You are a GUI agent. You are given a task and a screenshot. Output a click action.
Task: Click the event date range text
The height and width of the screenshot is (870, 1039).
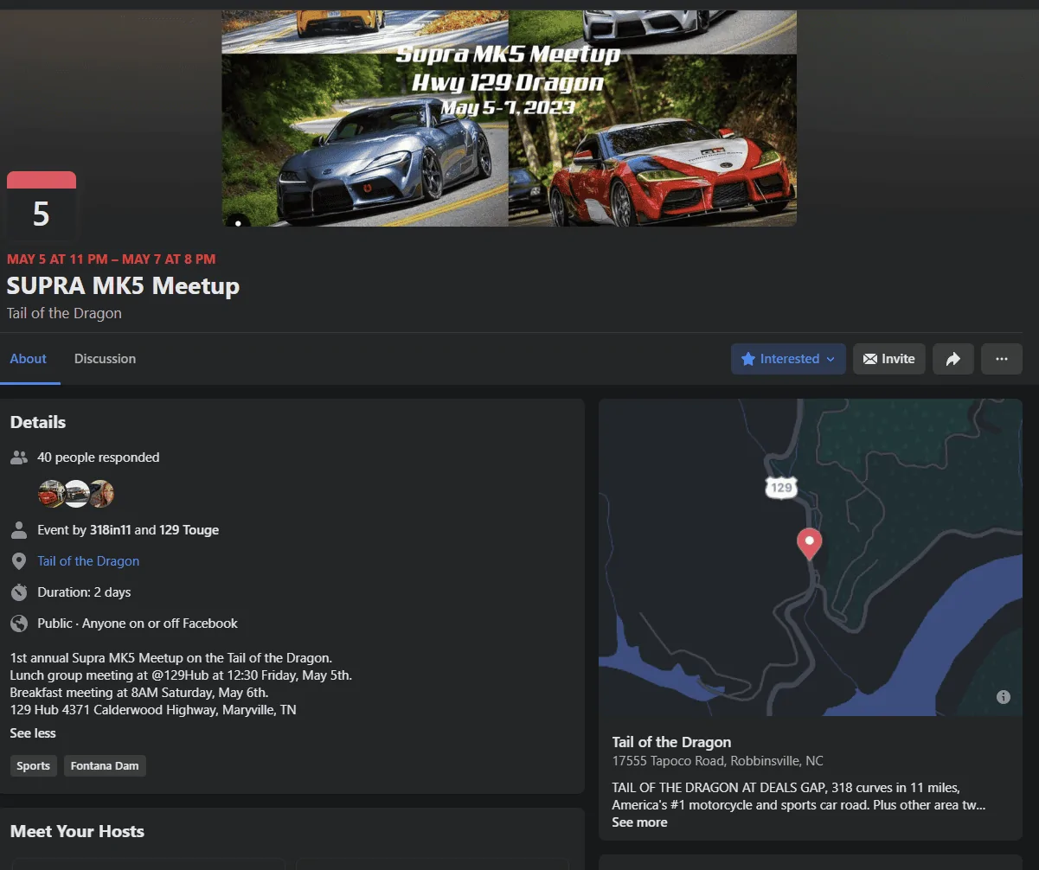pos(112,259)
